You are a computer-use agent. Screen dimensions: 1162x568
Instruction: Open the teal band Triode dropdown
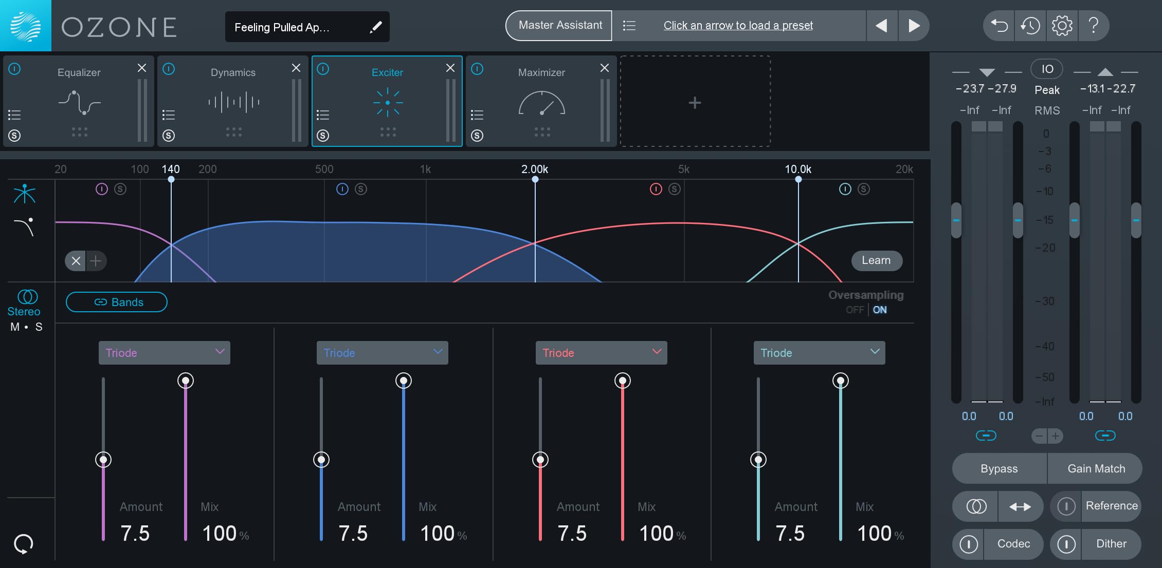click(819, 353)
